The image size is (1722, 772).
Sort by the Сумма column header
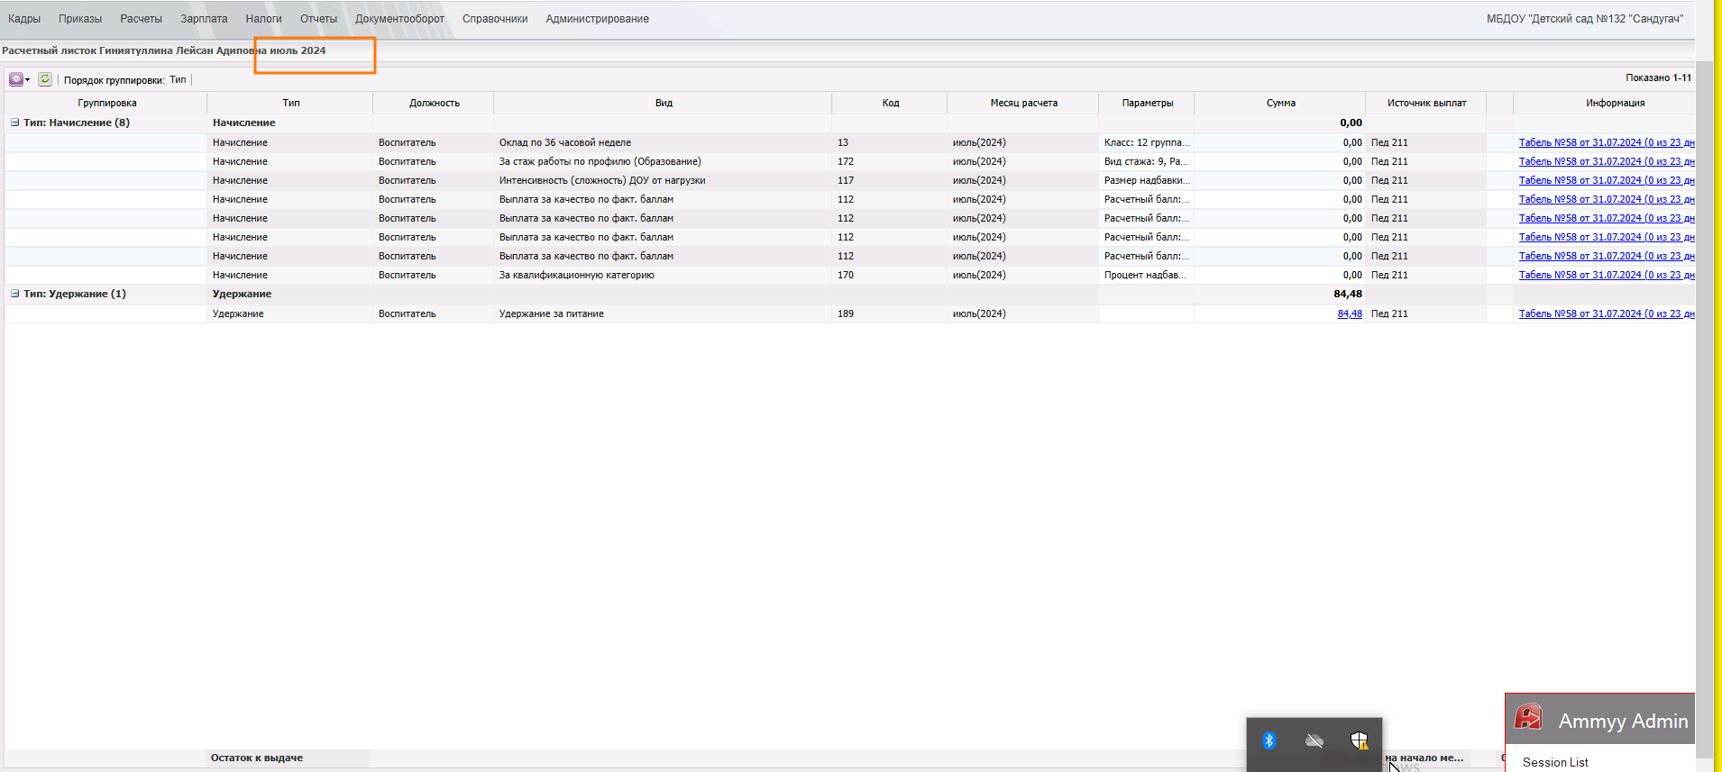coord(1280,103)
